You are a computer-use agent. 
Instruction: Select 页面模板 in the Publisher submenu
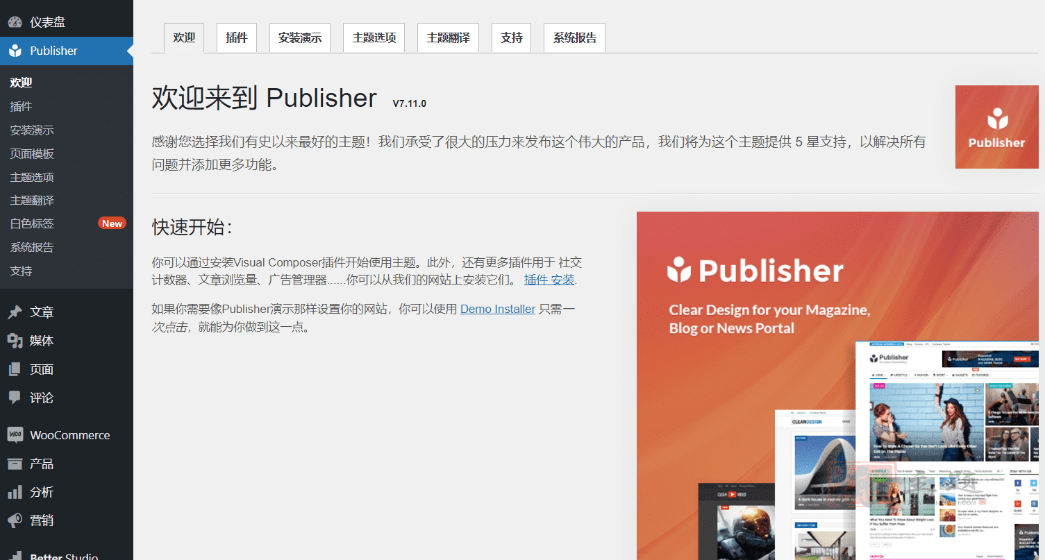coord(32,153)
